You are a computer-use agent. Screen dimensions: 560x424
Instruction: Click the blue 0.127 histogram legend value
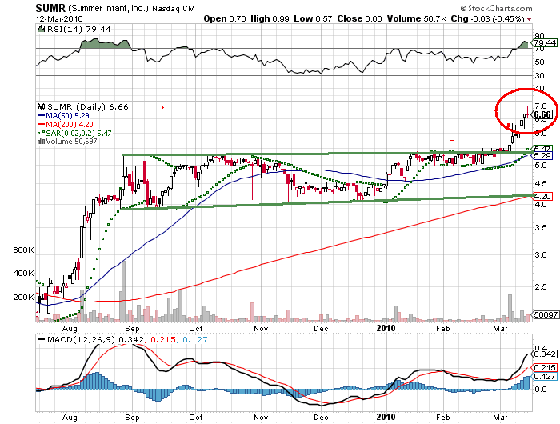[x=195, y=340]
